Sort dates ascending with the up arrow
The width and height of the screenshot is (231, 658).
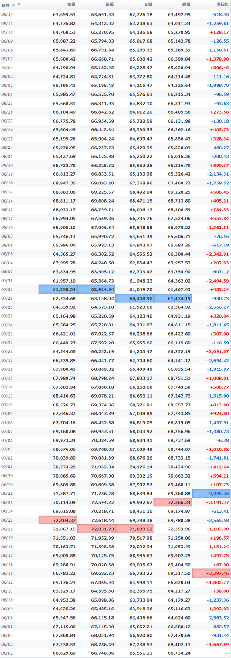pos(13,4)
